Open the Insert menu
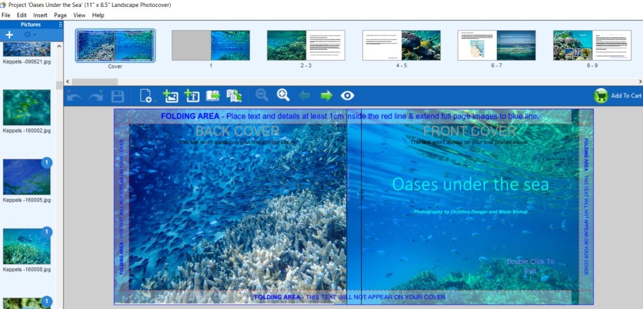The height and width of the screenshot is (309, 643). point(40,15)
